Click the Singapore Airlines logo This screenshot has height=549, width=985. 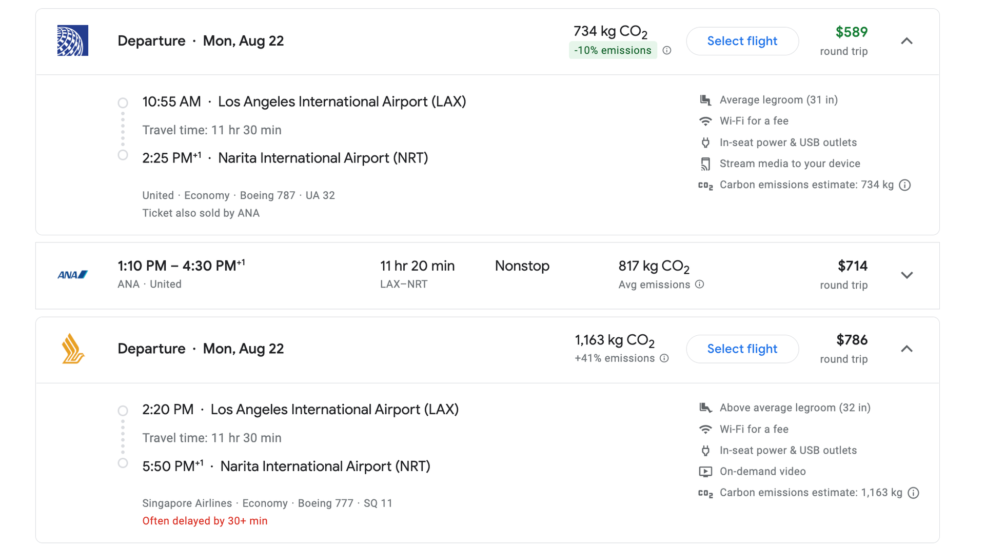click(72, 349)
